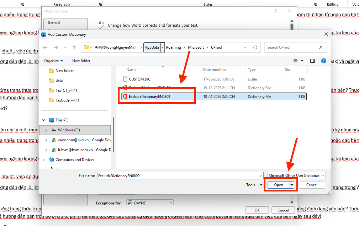Sort by Date modified column
The image size is (359, 226).
(x=215, y=70)
